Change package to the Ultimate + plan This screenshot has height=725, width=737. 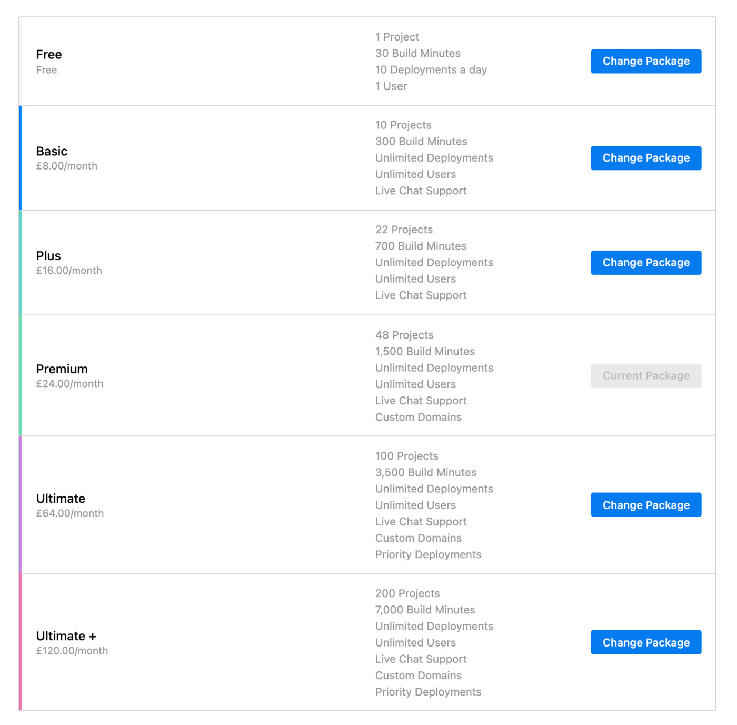(646, 642)
